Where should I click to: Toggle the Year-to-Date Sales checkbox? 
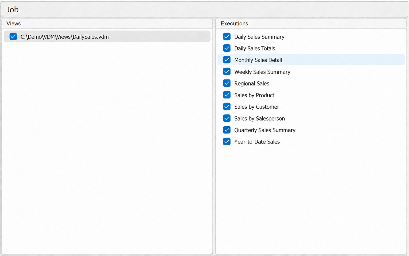point(227,141)
